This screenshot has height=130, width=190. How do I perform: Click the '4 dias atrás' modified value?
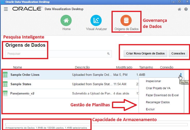pyautogui.click(x=121, y=93)
